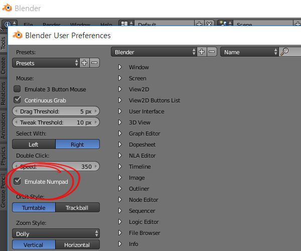Enable Emulate 3 Button Mouse checkbox
301x251 pixels.
(x=17, y=89)
